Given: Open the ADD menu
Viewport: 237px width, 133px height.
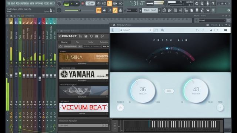Looking at the screenshot, I should pyautogui.click(x=18, y=3).
